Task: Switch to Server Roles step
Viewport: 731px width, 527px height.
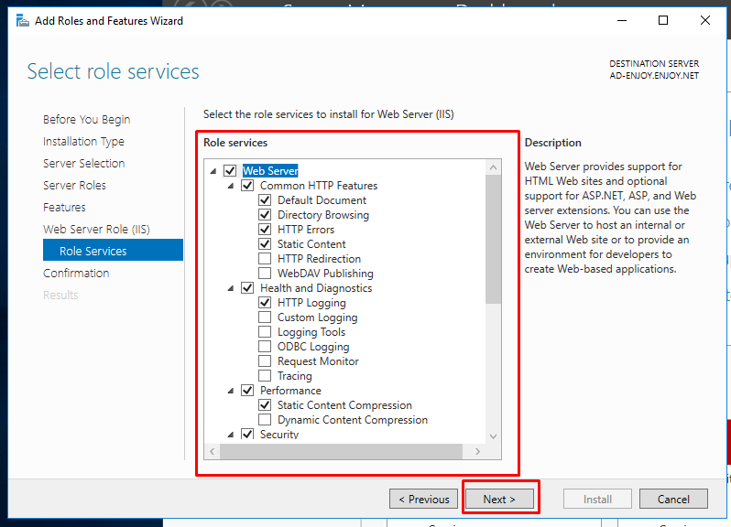Action: pos(74,186)
